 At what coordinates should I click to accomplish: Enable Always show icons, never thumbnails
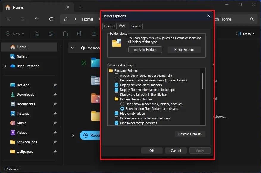click(x=116, y=75)
